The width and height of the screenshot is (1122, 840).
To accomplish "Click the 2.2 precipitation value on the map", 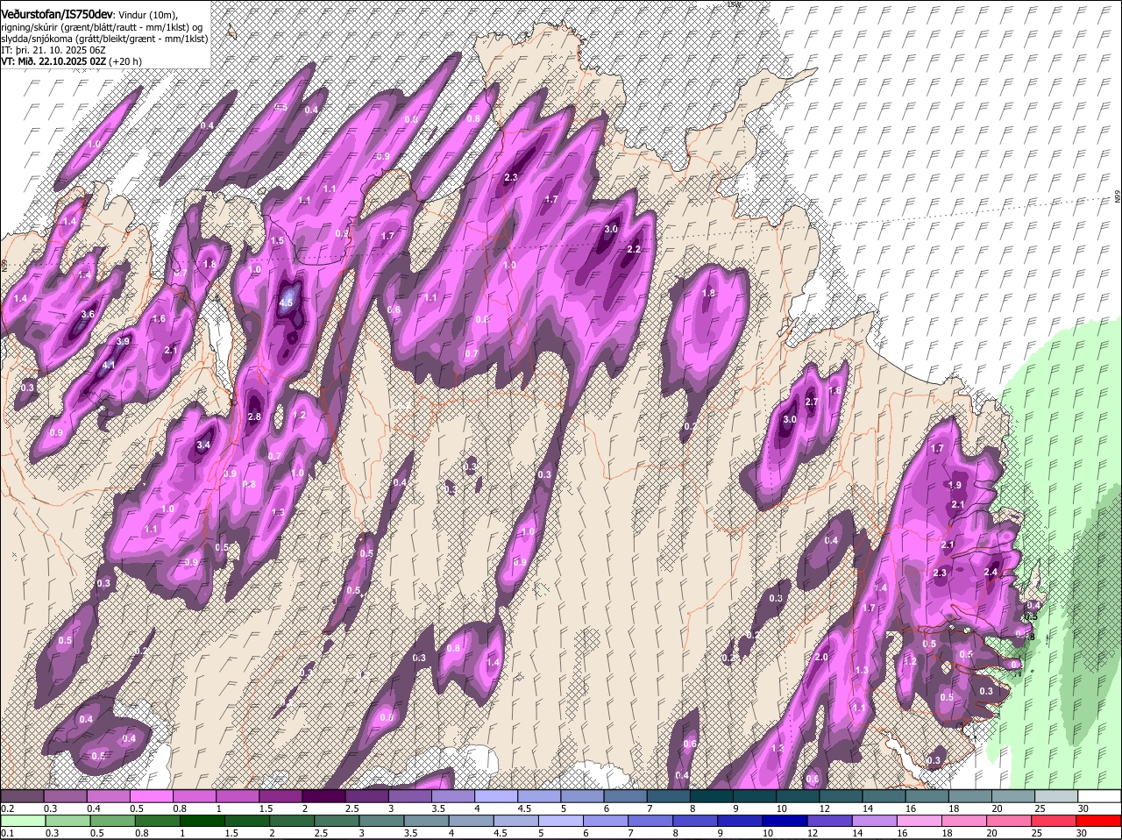I will [x=635, y=249].
